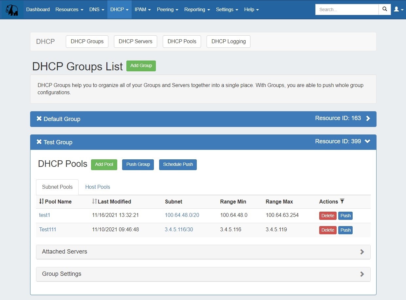Click the Actions column filter icon
This screenshot has width=406, height=300.
342,201
